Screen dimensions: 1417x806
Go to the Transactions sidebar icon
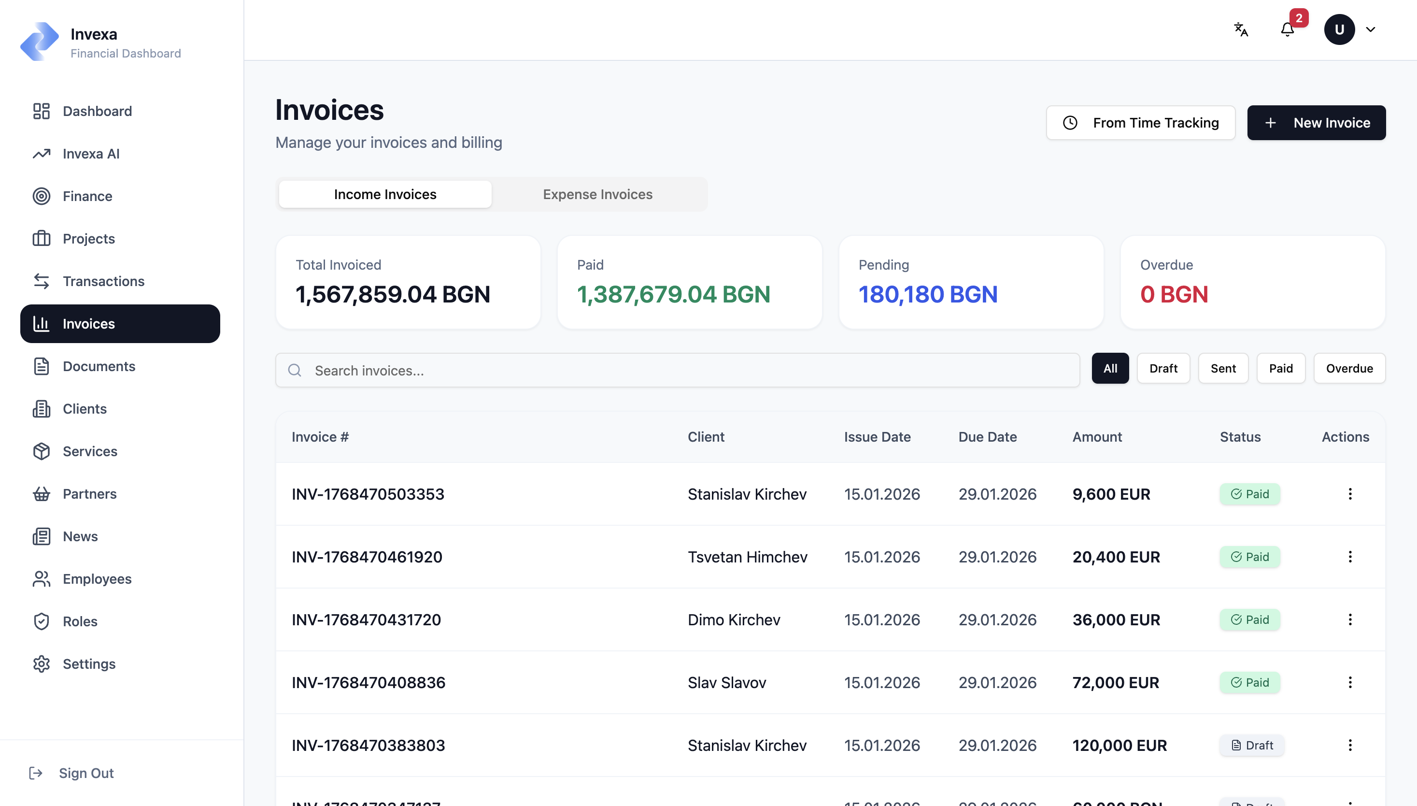pos(42,281)
